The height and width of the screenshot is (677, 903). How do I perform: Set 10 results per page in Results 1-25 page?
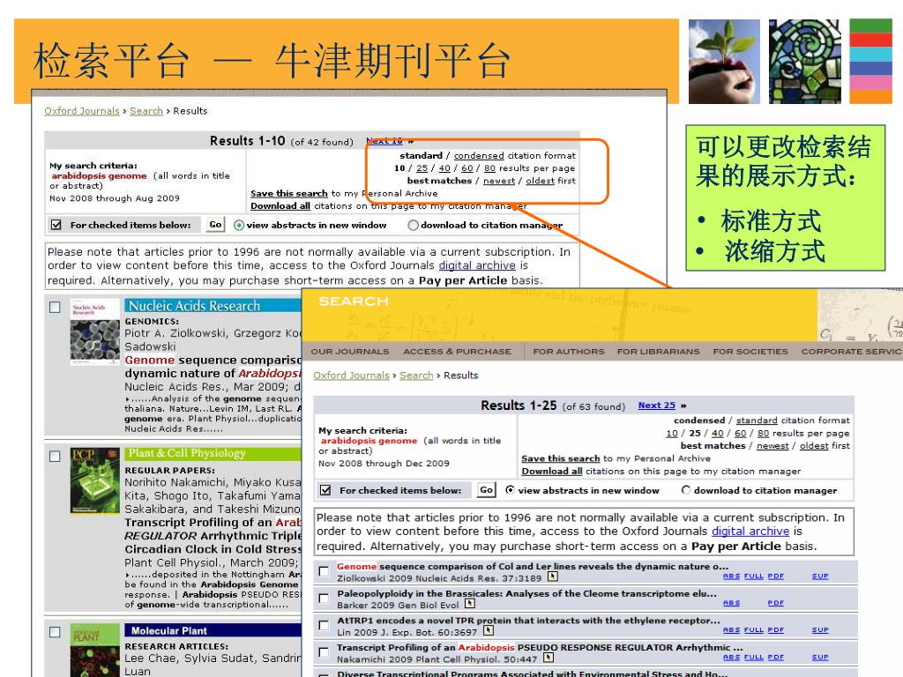[x=671, y=433]
